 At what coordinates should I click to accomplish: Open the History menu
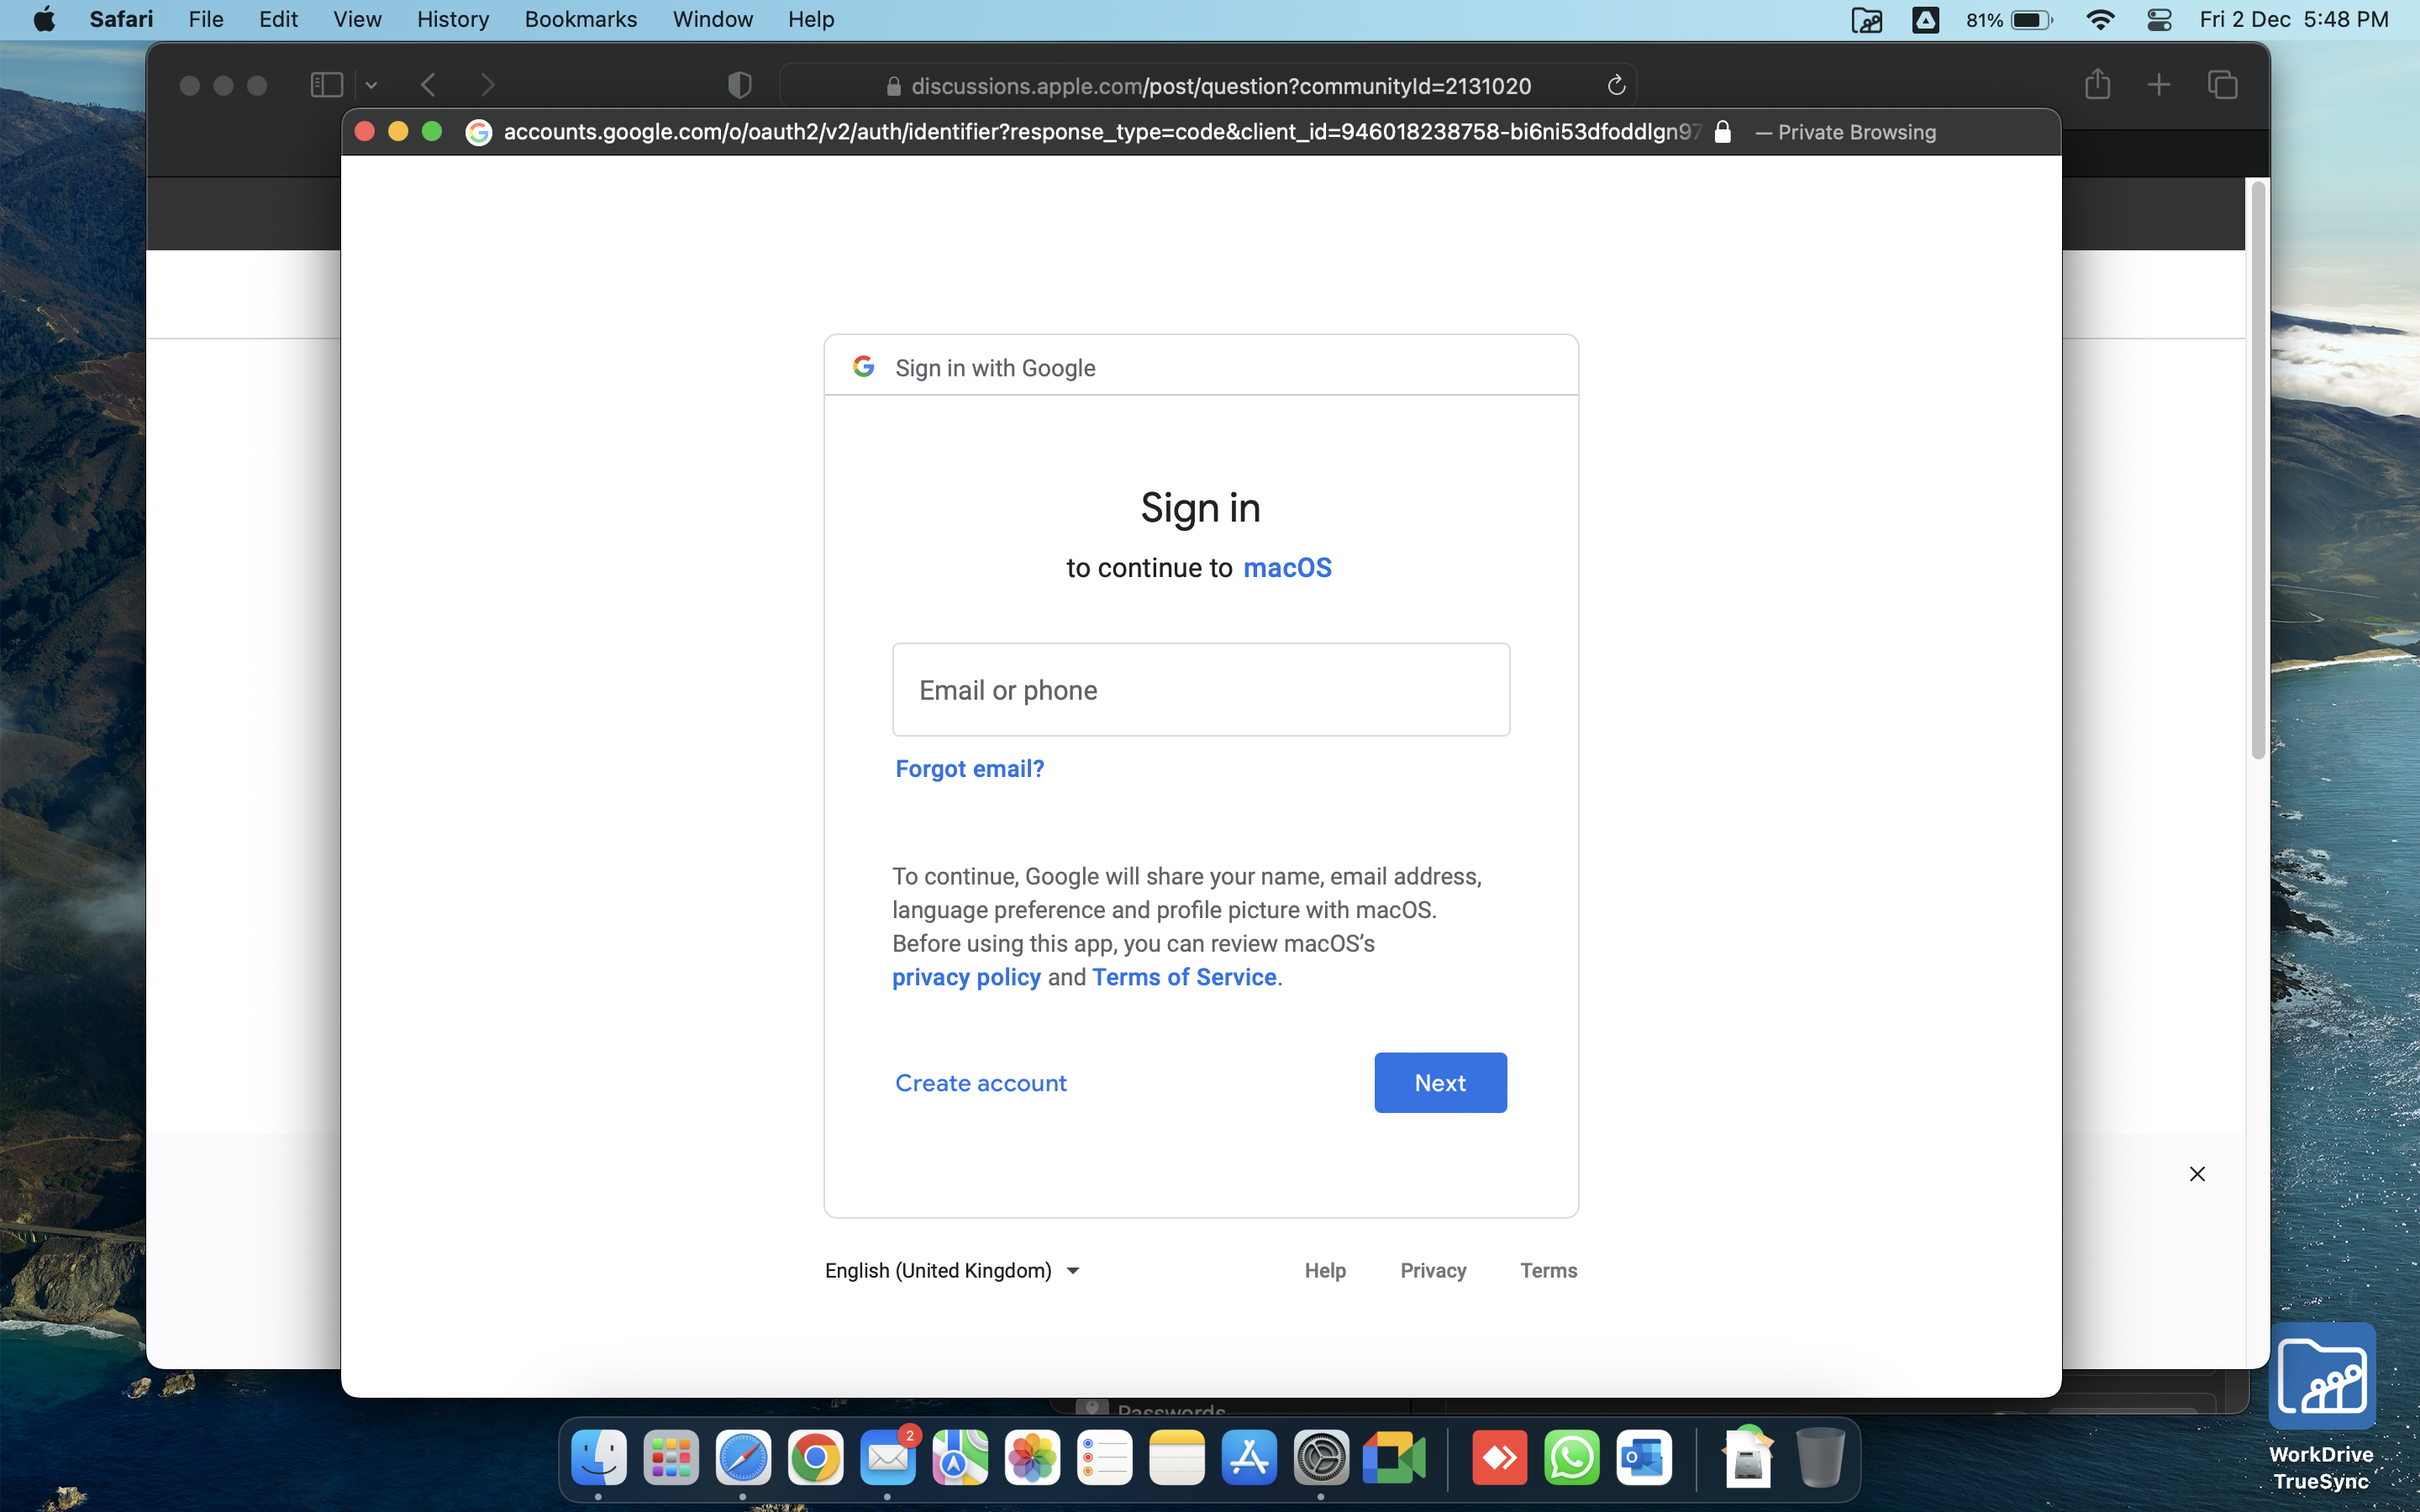(x=453, y=20)
